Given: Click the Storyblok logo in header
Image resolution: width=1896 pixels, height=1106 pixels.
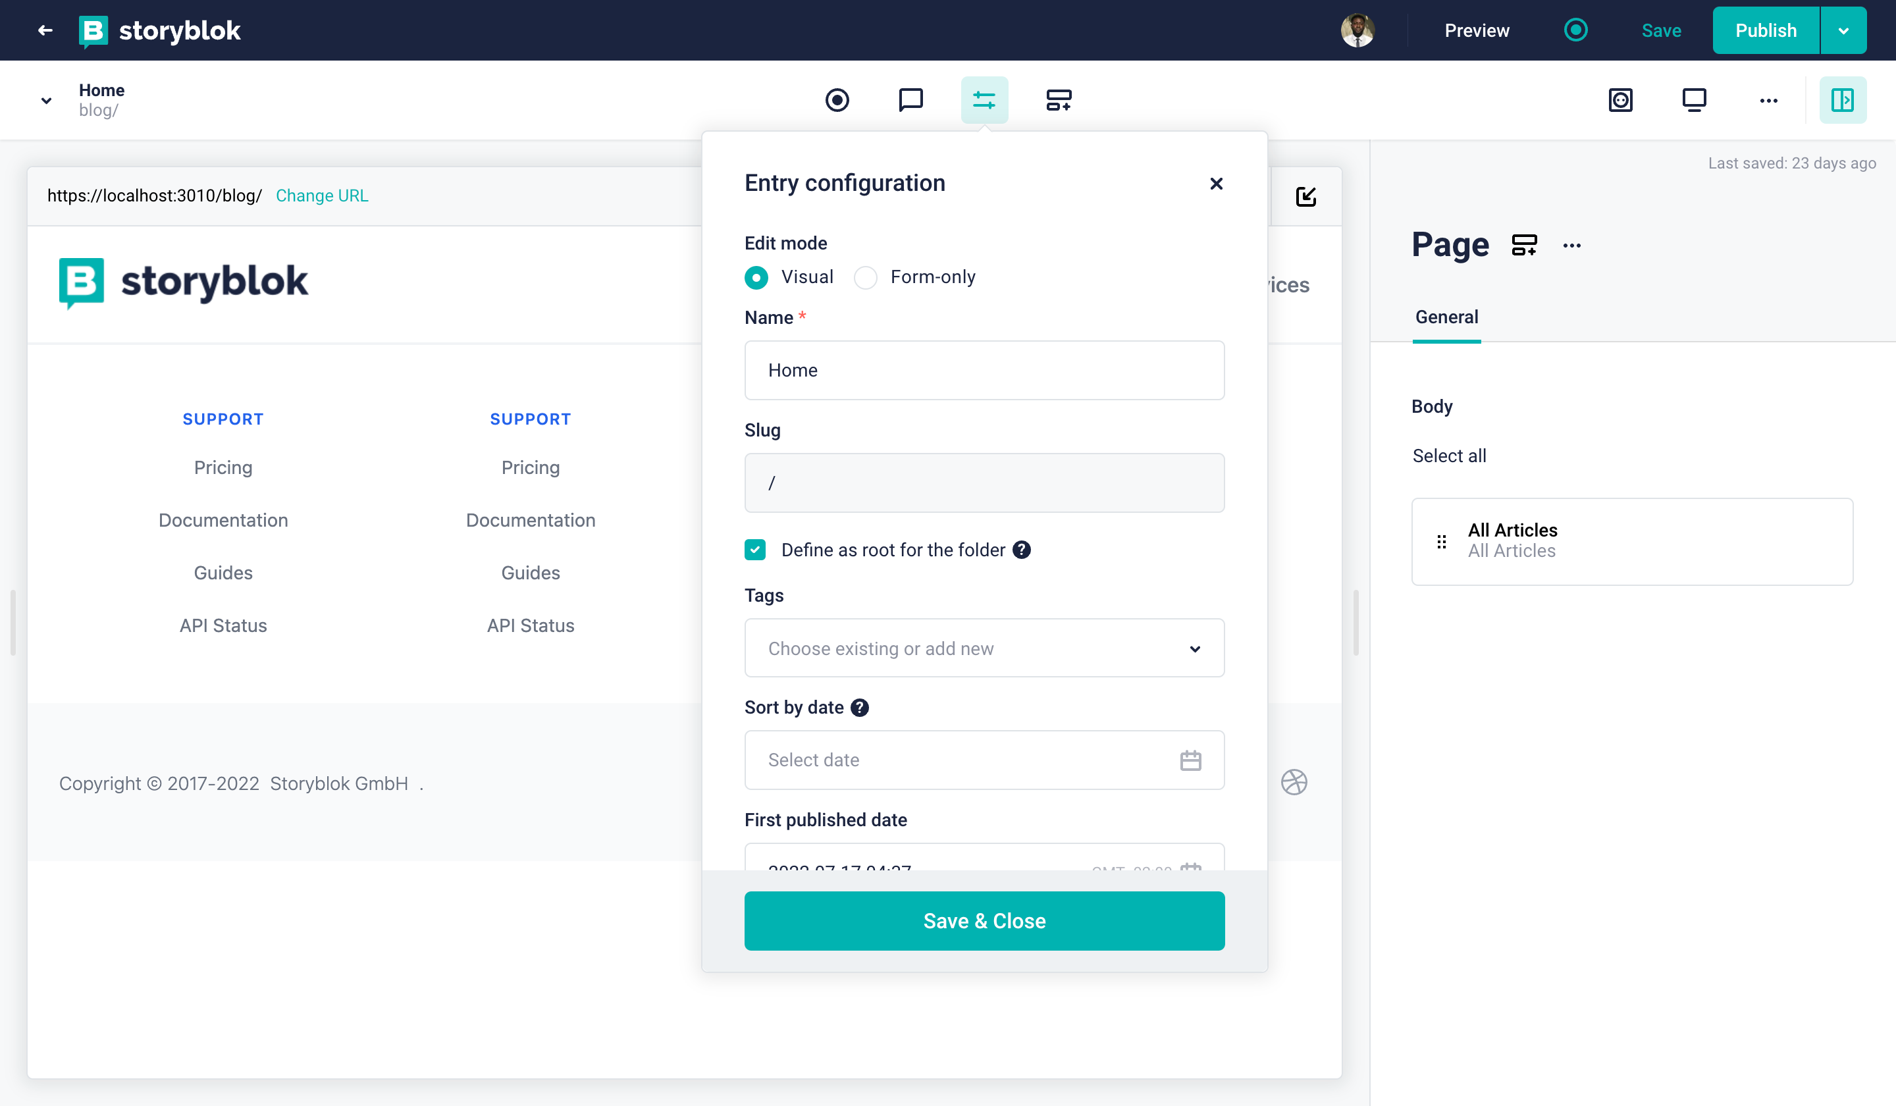Looking at the screenshot, I should click(159, 31).
